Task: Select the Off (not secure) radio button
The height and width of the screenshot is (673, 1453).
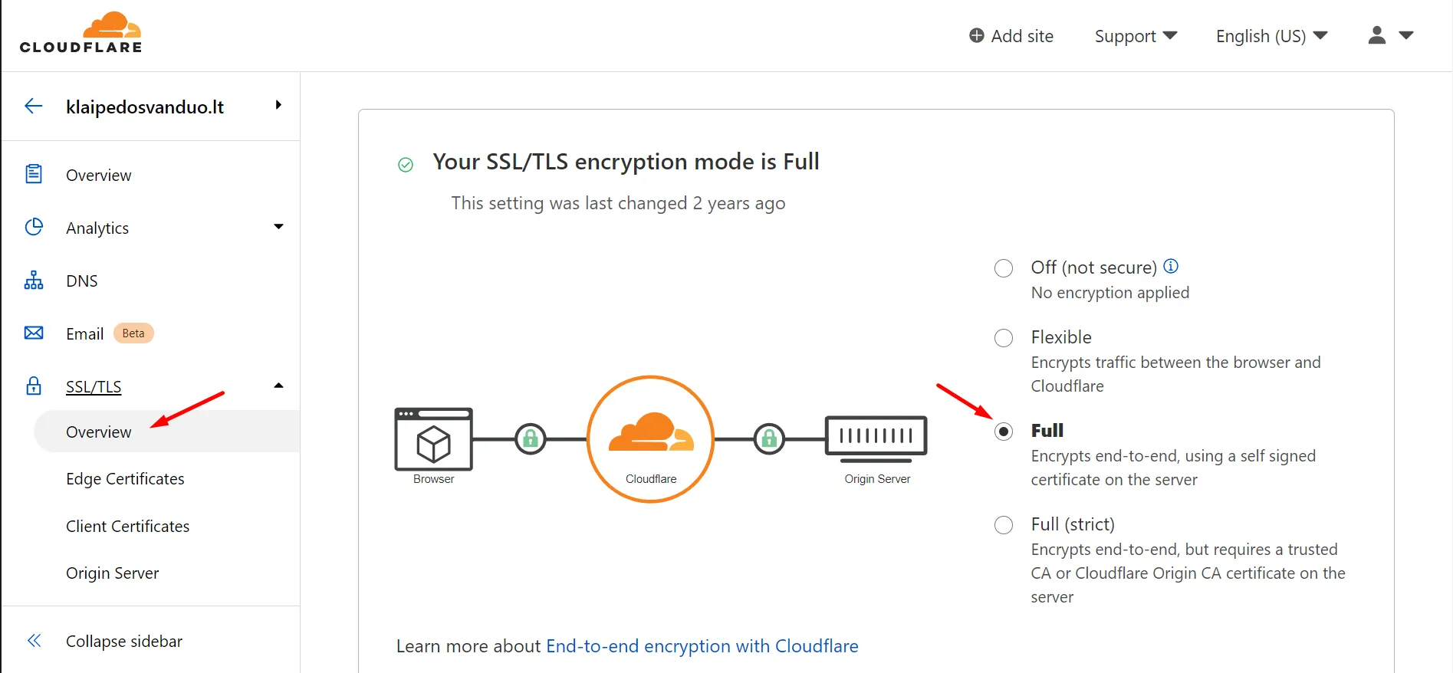Action: click(x=1004, y=268)
